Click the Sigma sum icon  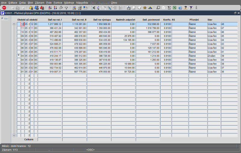point(169,8)
